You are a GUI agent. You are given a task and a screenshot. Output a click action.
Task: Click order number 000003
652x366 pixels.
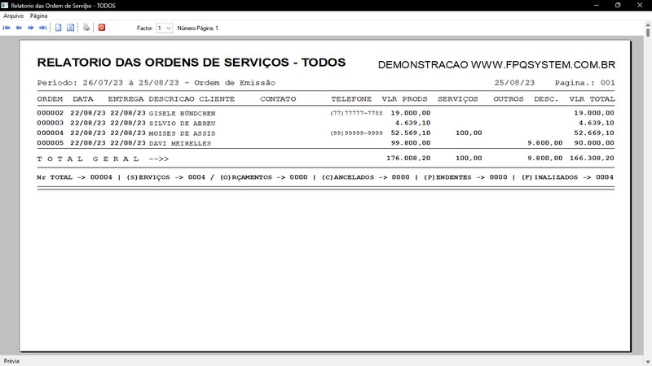tap(51, 123)
